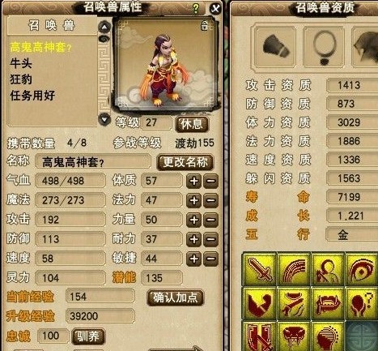The height and width of the screenshot is (351, 378).
Task: Click the 名称 input field
Action: pos(93,162)
